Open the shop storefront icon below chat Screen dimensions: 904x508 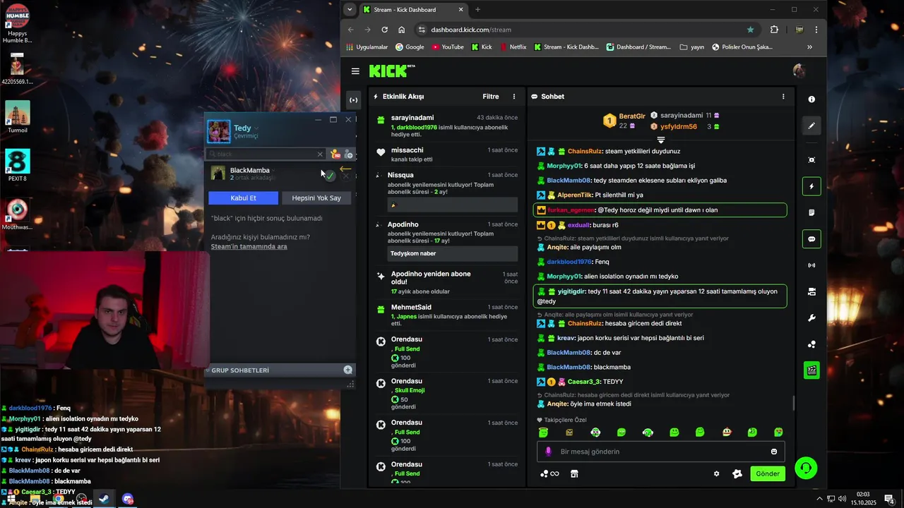(574, 474)
